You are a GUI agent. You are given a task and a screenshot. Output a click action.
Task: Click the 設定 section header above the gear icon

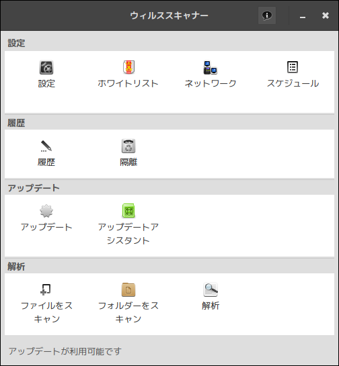(16, 43)
